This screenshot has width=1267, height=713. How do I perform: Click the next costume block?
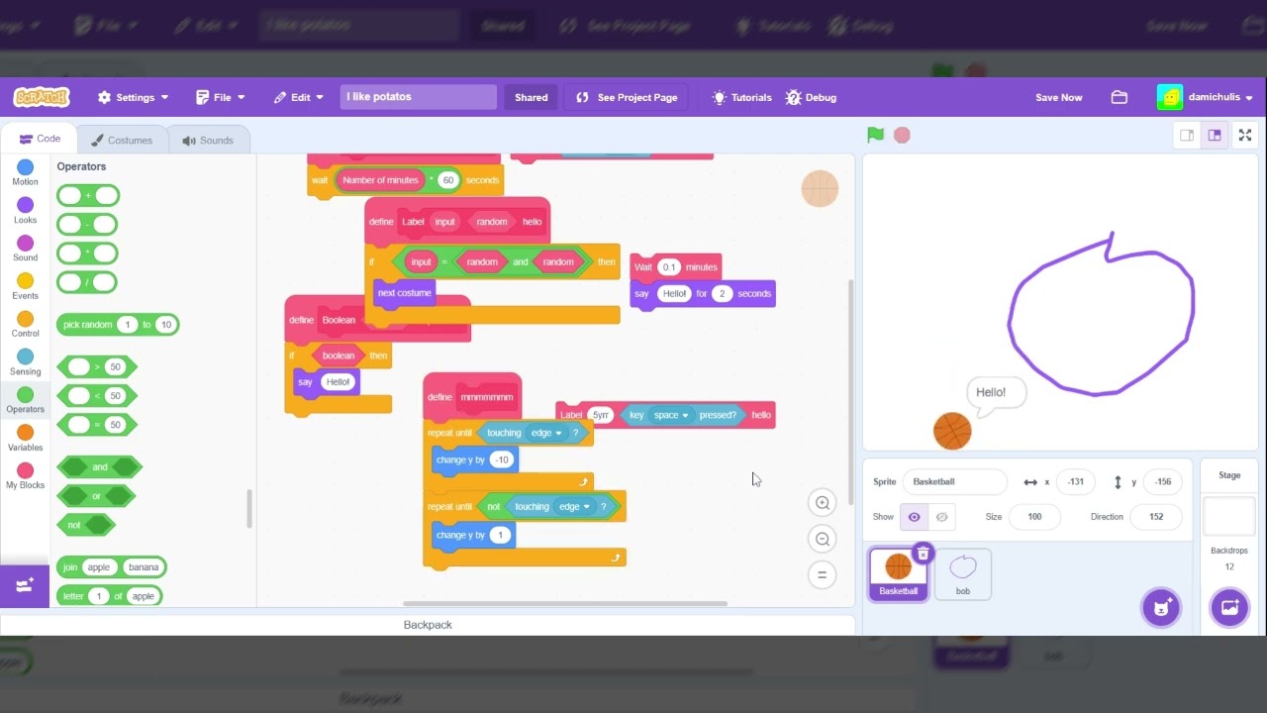click(x=404, y=293)
